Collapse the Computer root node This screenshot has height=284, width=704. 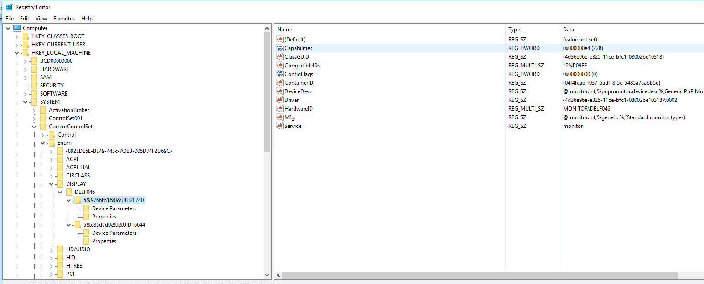click(8, 28)
